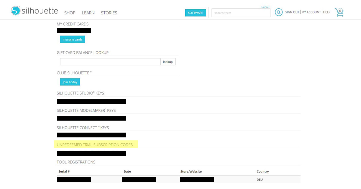The image size is (361, 189).
Task: Click the Date column header
Action: 127,172
